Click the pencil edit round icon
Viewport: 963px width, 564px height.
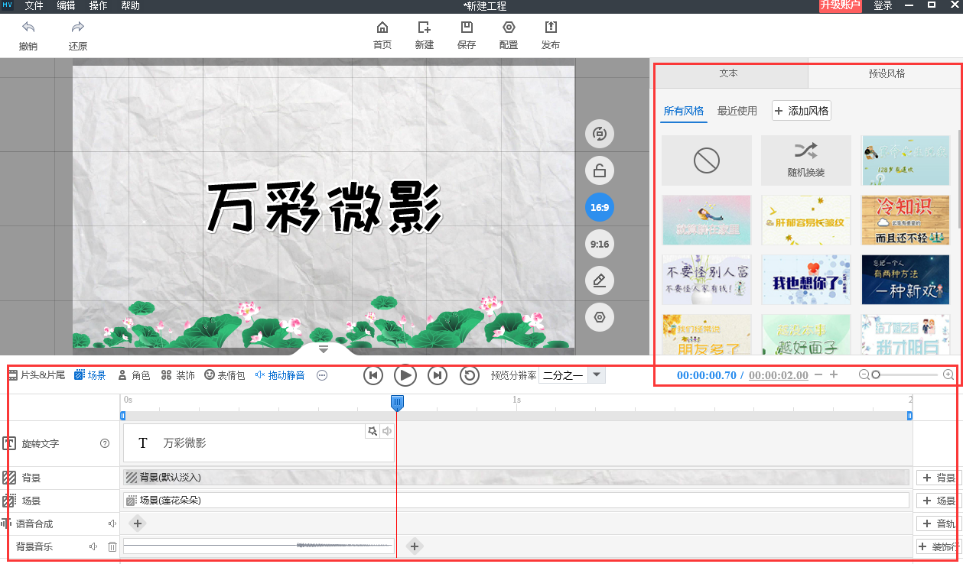pos(600,280)
